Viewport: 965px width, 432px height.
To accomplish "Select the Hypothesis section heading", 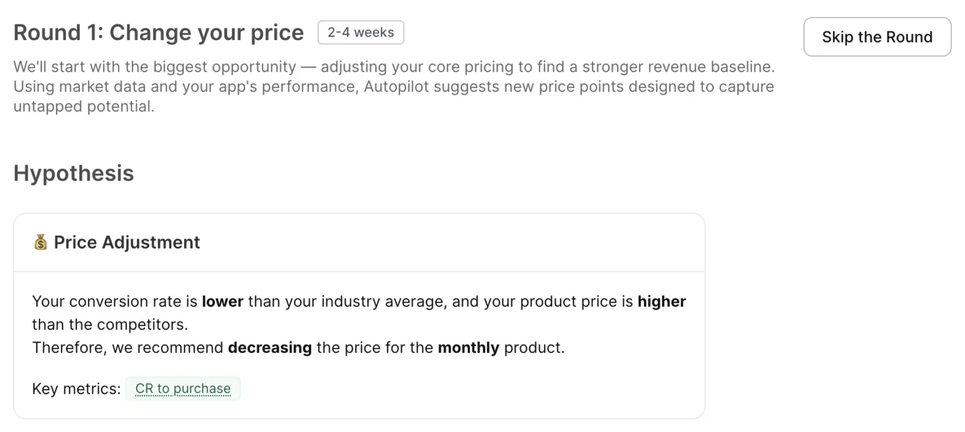I will click(73, 173).
